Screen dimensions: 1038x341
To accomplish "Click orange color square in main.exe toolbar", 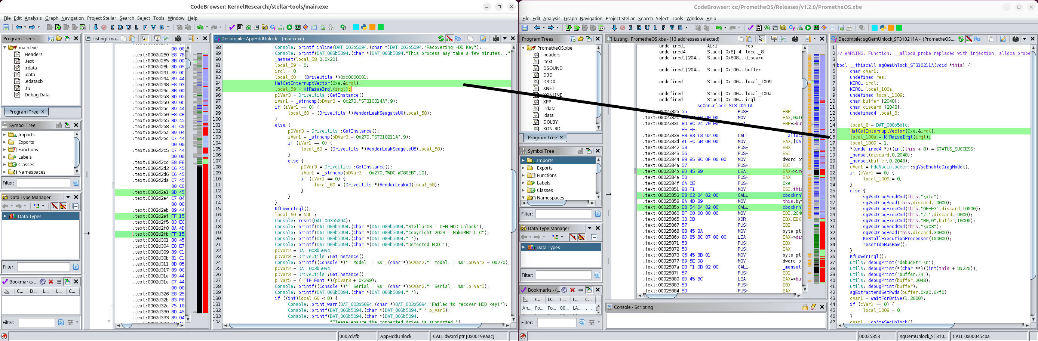I will (372, 27).
